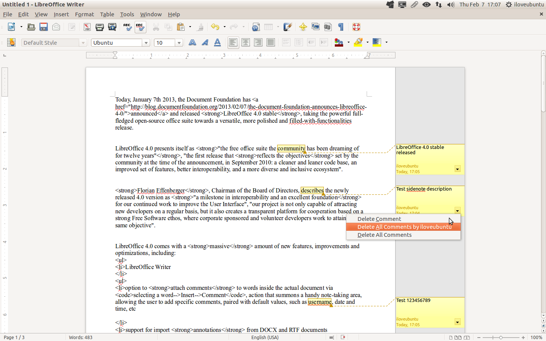546x341 pixels.
Task: Set justified alignment
Action: 271,42
